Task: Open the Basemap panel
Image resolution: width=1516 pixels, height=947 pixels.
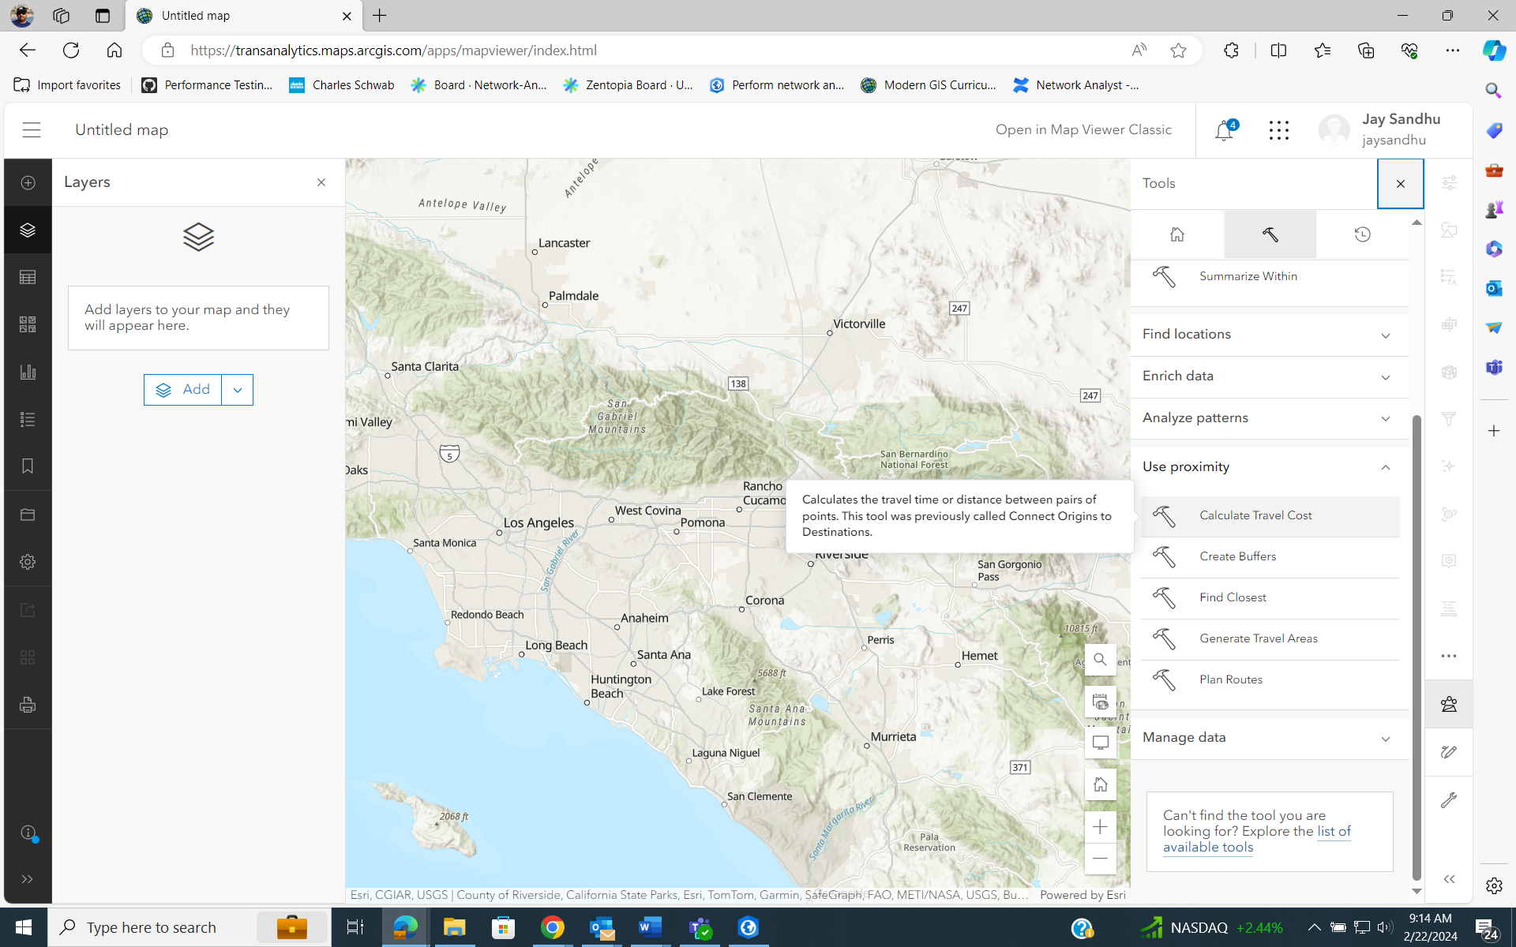Action: (28, 324)
